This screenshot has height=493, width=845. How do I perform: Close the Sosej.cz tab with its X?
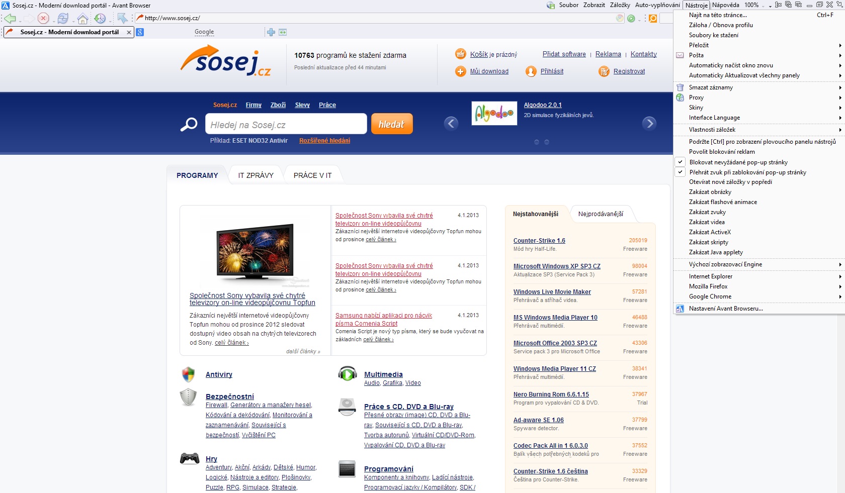pyautogui.click(x=129, y=32)
